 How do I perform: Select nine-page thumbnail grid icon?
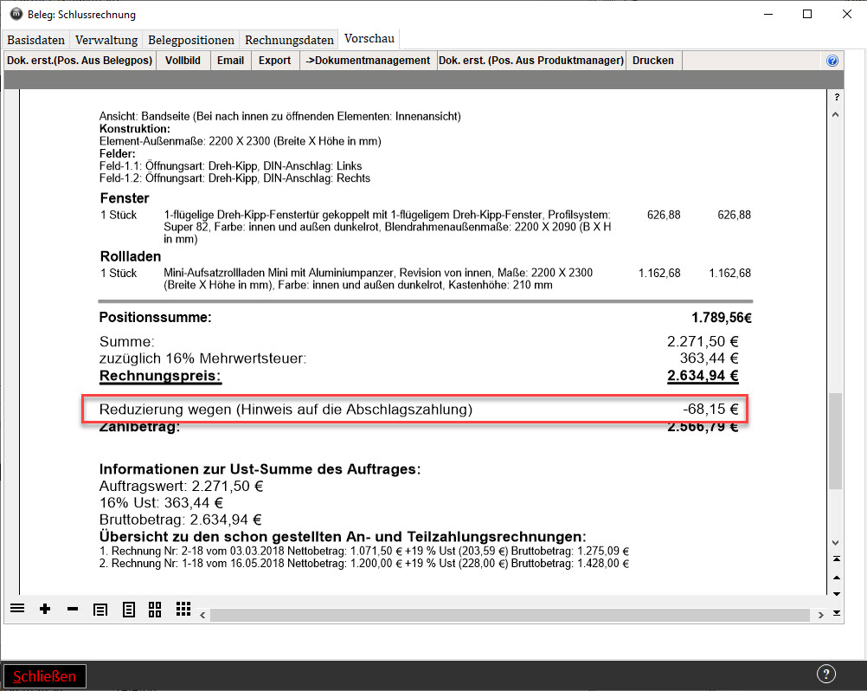point(183,609)
